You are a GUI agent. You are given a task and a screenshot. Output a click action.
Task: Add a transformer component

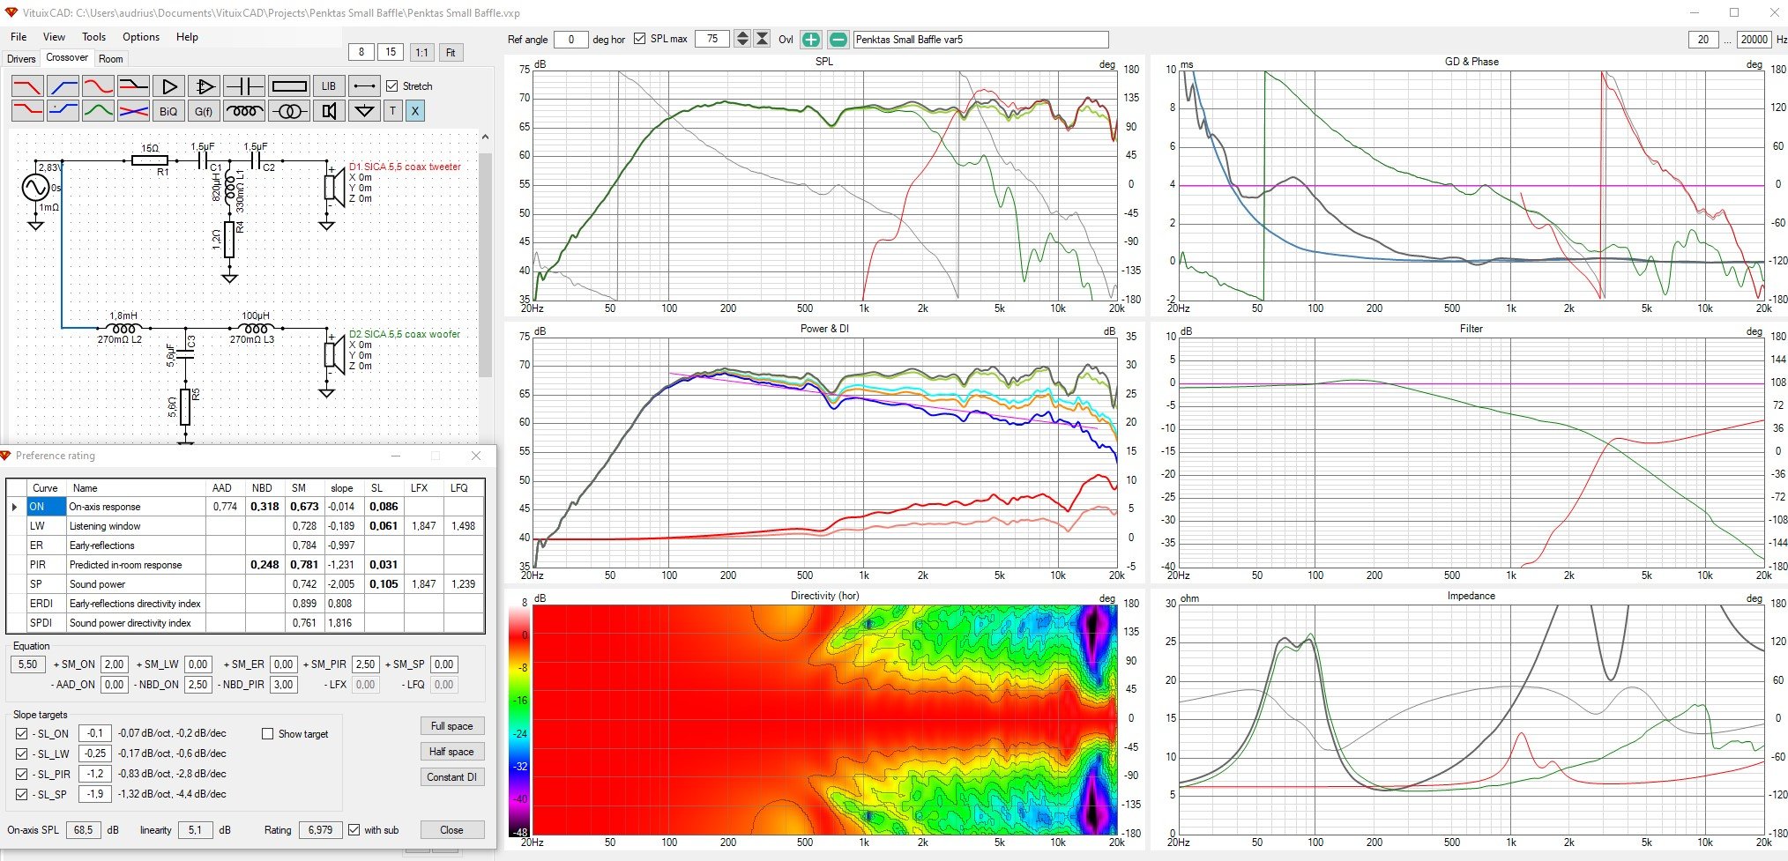(x=289, y=111)
